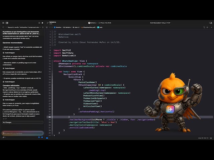The image size is (214, 160).
Task: Open Code Snippet above Consejos adicionales
Action: 9,82
